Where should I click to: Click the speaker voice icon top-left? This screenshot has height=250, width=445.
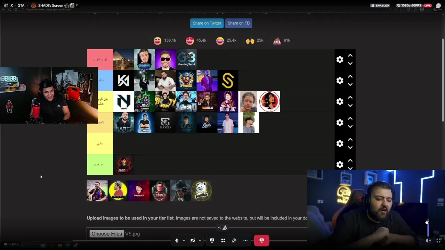(6, 6)
